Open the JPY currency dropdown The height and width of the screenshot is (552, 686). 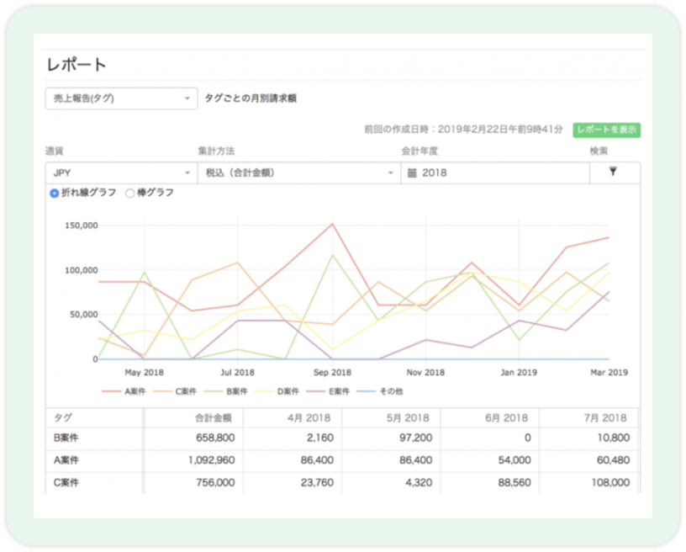pyautogui.click(x=120, y=172)
